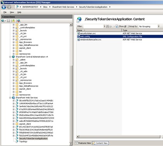Viewport: 163px width, 146px height.
Task: Click the App_Browsers folder icon under Central Administration
Action: tap(17, 83)
